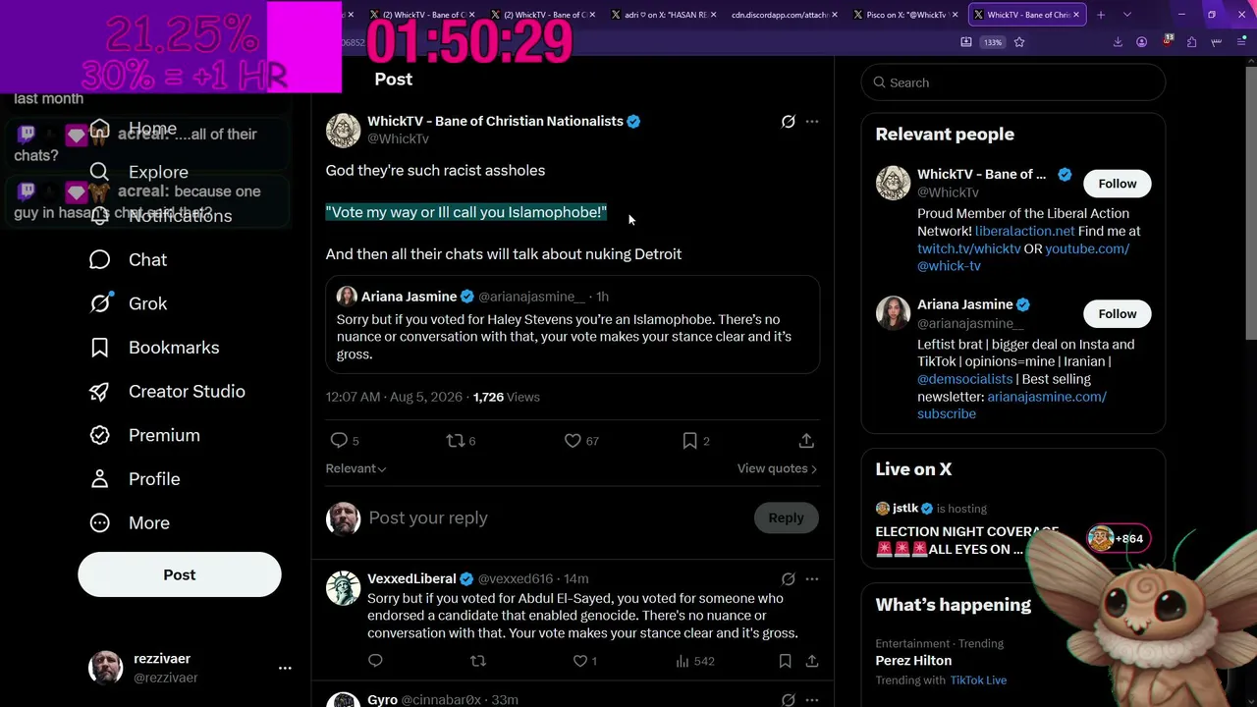Follow WhickTV in Relevant people
The width and height of the screenshot is (1257, 707).
1118,184
